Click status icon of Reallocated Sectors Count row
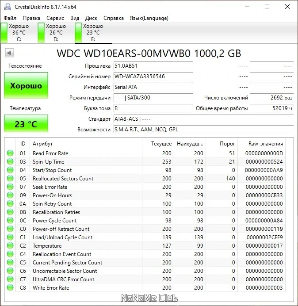 [x=10, y=178]
